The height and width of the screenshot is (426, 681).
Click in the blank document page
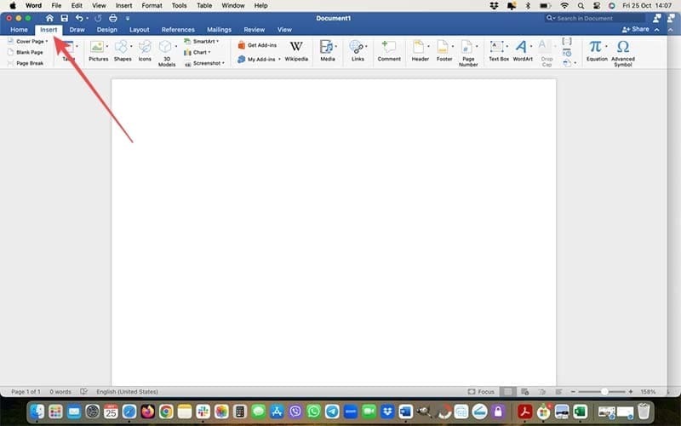tap(334, 232)
